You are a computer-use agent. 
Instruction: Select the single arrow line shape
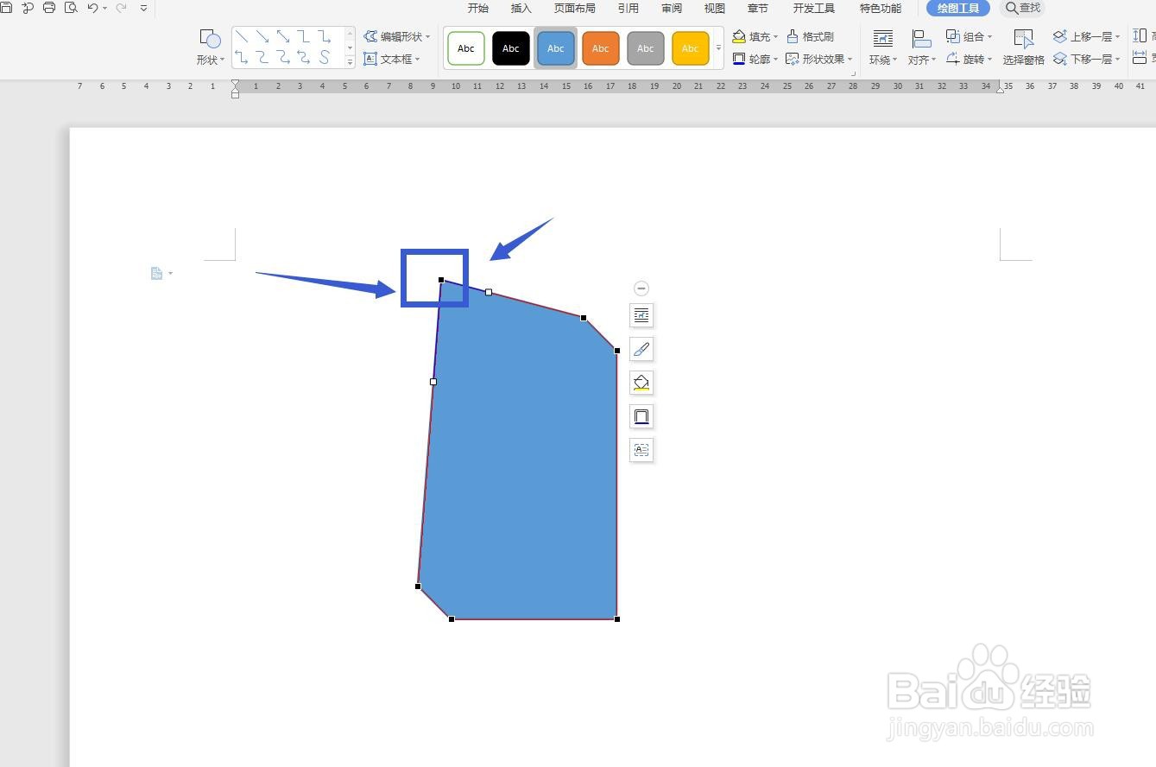(x=262, y=36)
